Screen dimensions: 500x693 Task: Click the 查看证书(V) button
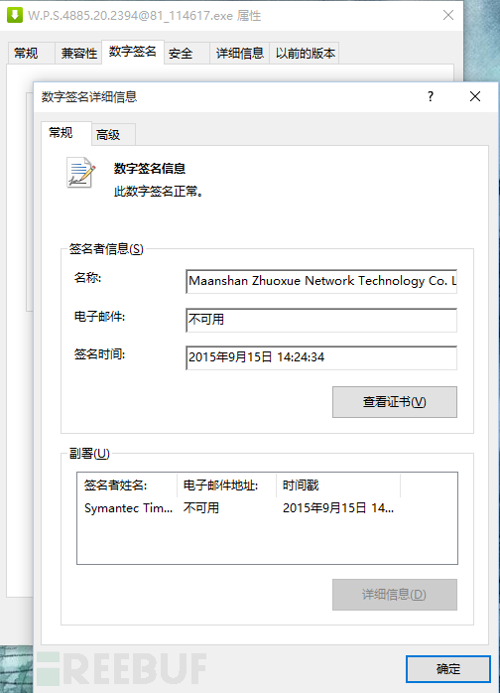(395, 402)
